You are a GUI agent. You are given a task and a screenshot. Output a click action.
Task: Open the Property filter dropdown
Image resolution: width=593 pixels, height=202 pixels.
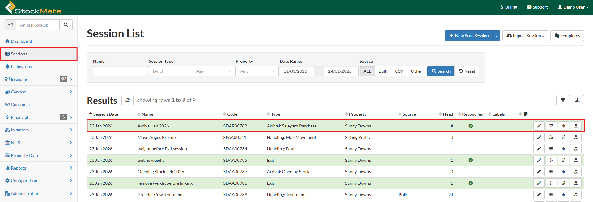coord(257,71)
